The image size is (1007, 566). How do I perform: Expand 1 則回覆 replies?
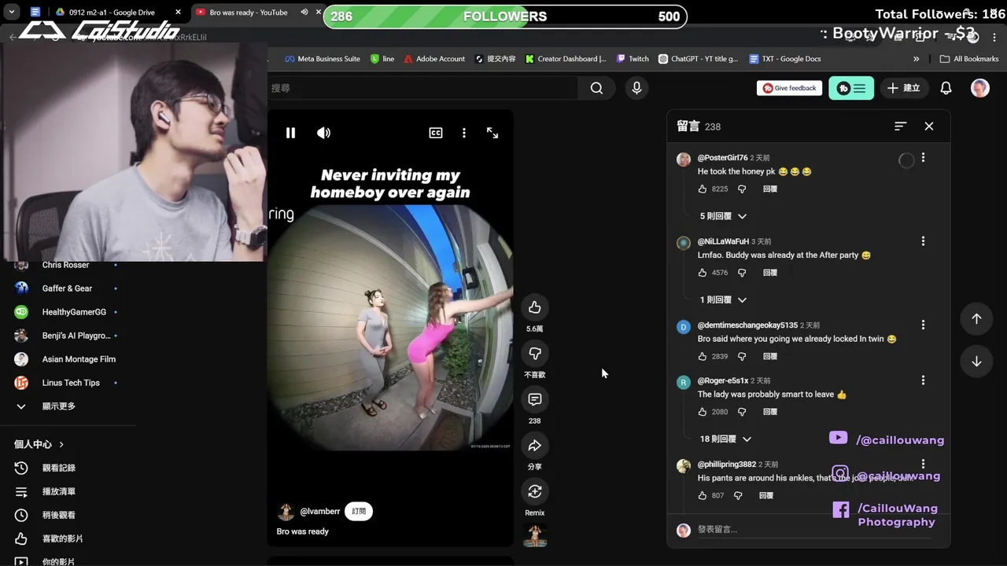723,300
